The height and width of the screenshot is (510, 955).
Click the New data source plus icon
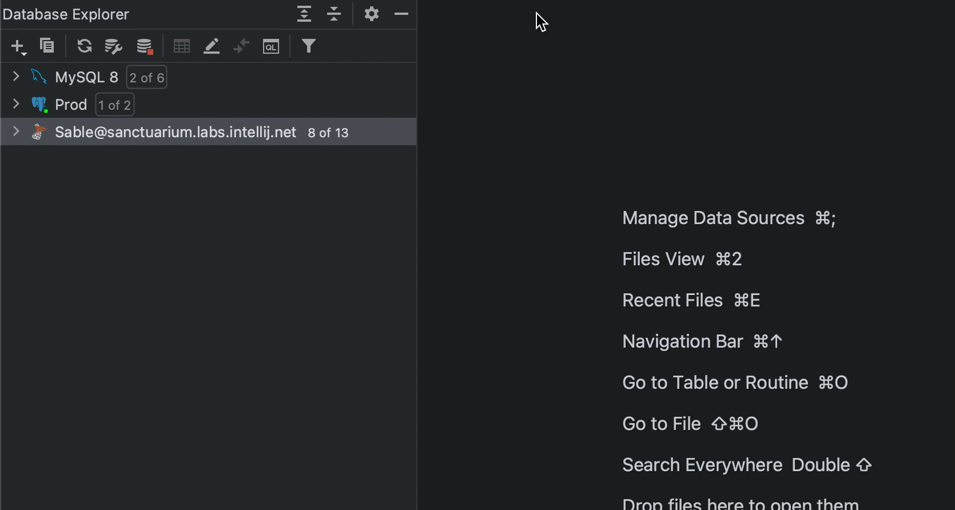pyautogui.click(x=17, y=47)
